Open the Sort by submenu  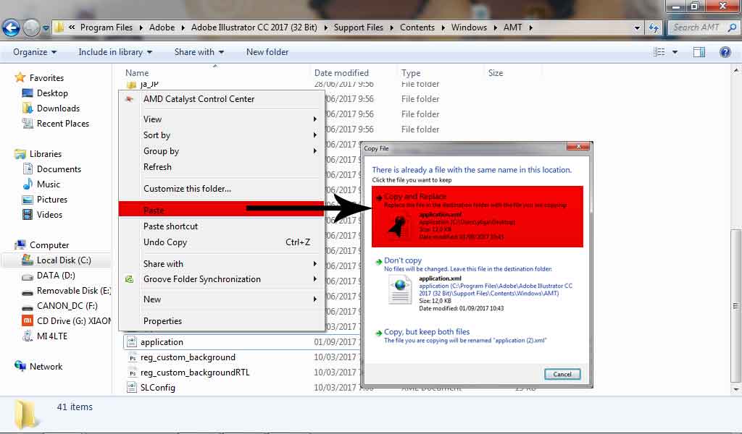click(x=221, y=135)
